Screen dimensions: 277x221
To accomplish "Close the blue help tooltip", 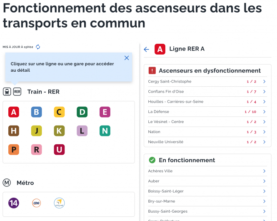I will [x=127, y=58].
